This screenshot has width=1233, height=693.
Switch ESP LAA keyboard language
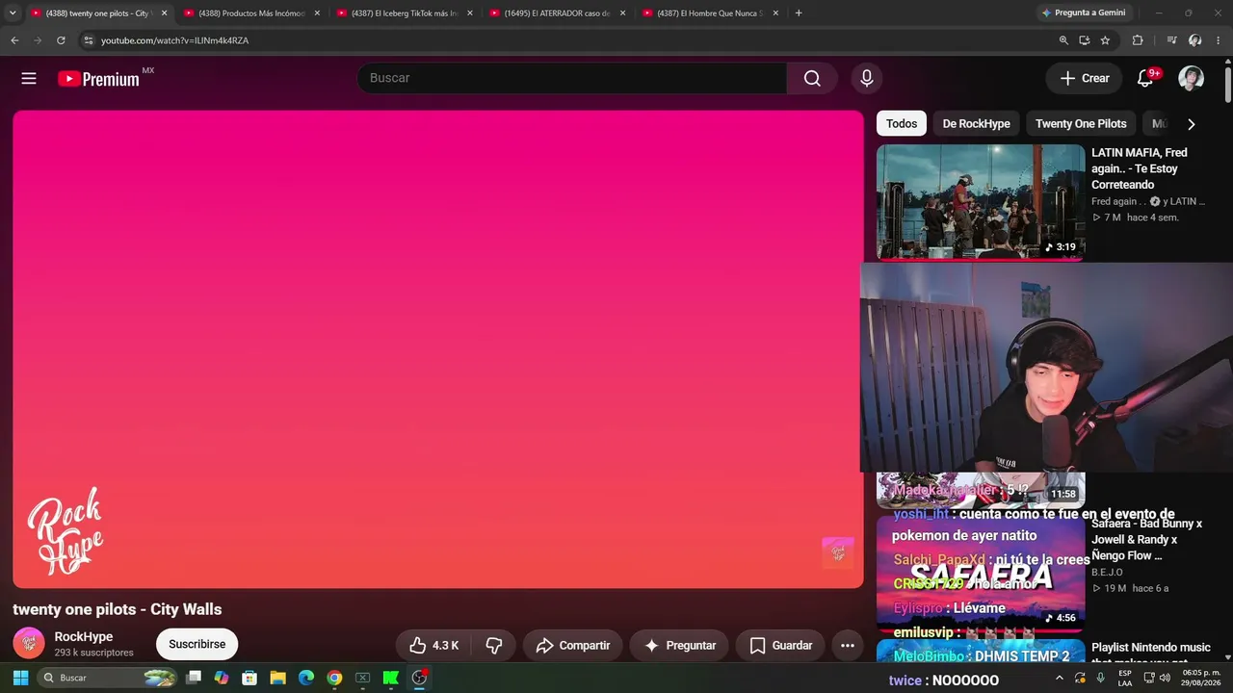tap(1125, 678)
